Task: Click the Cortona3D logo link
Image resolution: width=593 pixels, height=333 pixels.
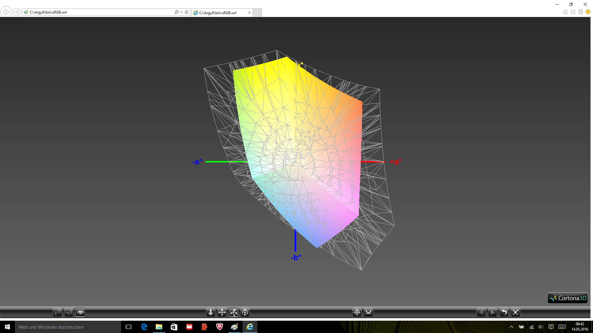Action: [x=567, y=298]
